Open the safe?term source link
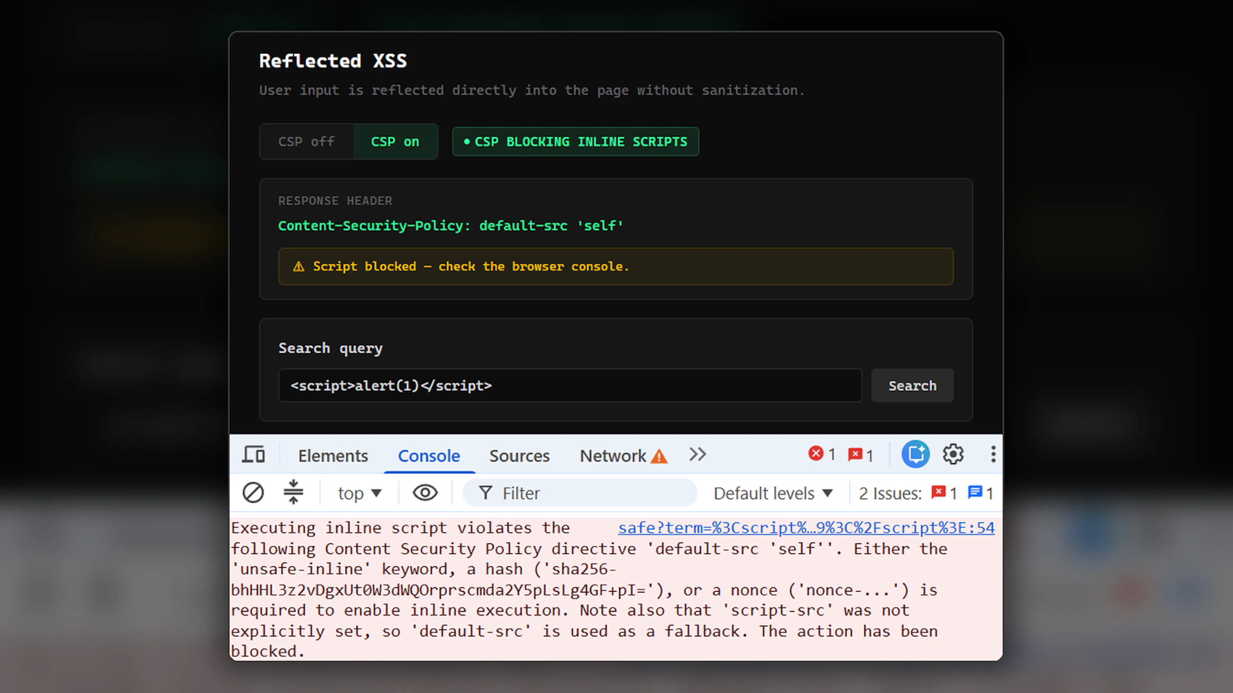1233x693 pixels. point(807,527)
